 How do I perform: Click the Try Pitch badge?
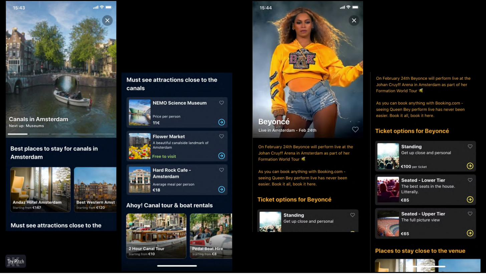click(16, 261)
